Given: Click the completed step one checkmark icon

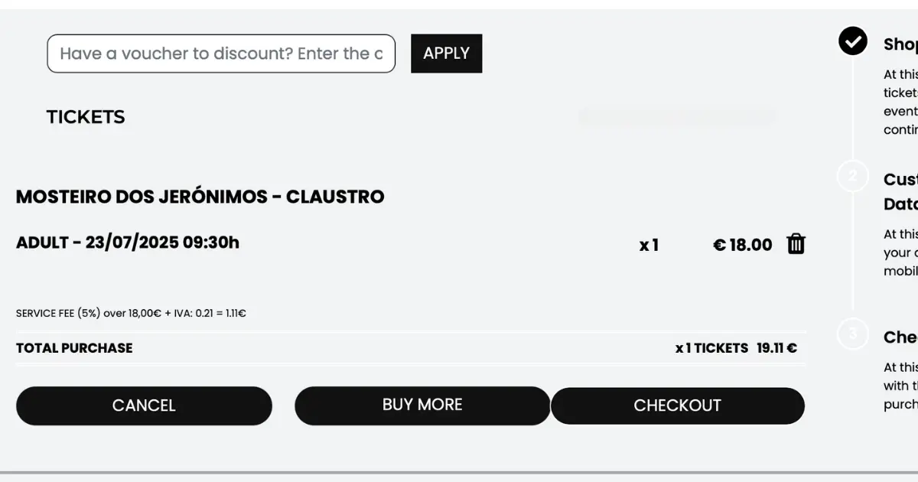Looking at the screenshot, I should coord(853,41).
